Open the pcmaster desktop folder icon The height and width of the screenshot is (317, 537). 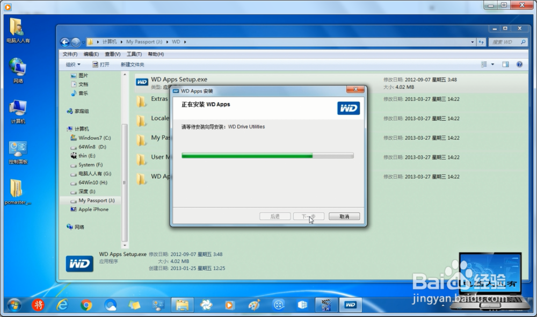pyautogui.click(x=18, y=192)
